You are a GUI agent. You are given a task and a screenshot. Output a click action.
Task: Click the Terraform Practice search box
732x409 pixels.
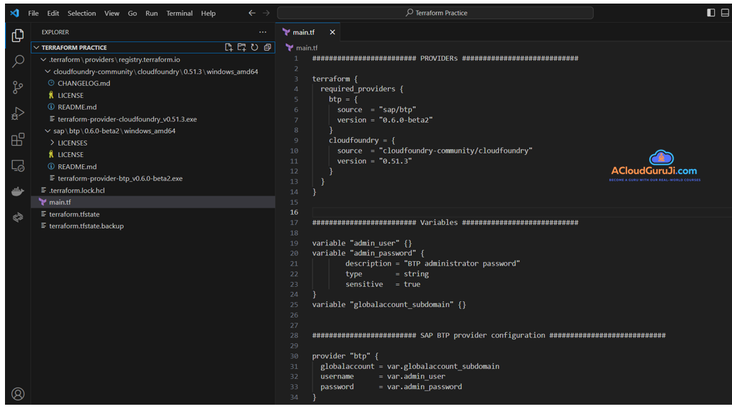click(435, 13)
